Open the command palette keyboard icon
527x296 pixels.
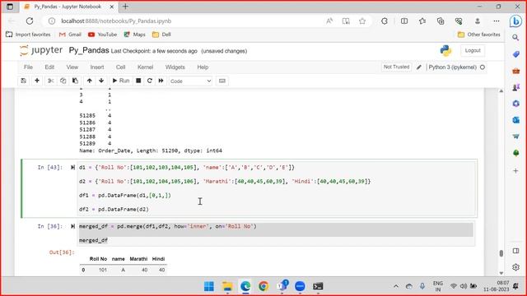tap(222, 81)
